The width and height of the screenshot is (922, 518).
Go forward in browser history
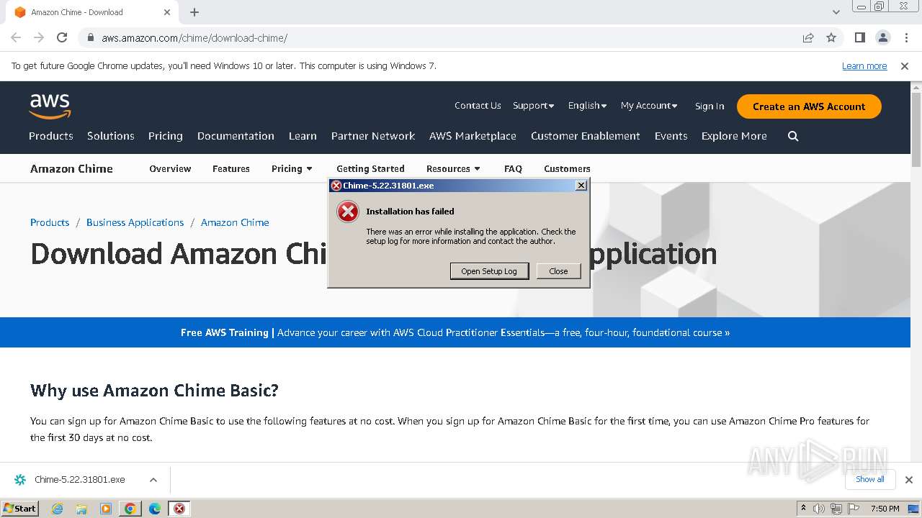(39, 37)
